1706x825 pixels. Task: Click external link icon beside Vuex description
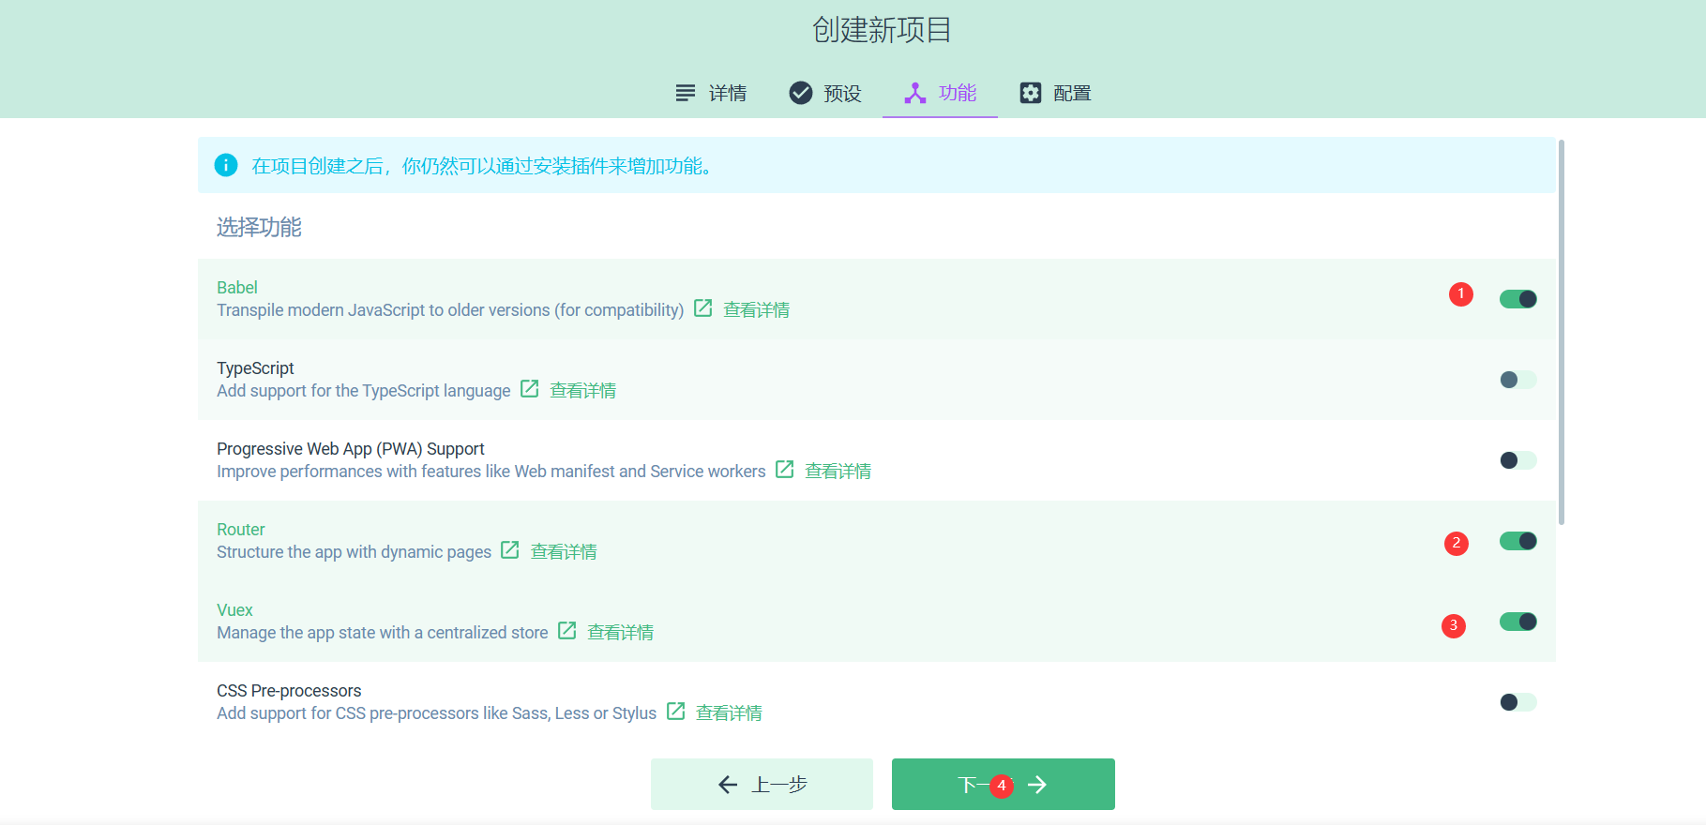567,631
